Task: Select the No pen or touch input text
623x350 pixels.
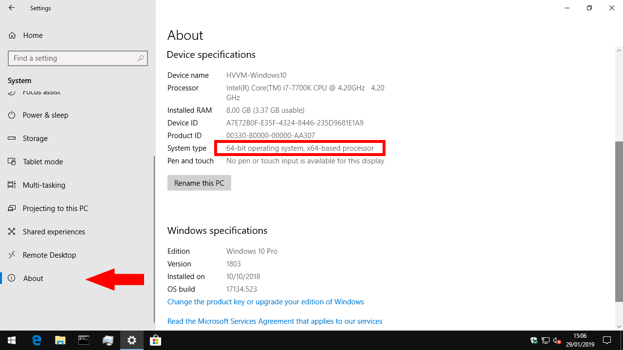Action: [x=305, y=161]
